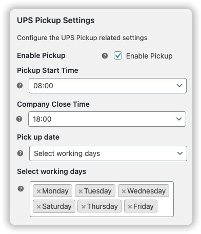Click help icon for Pick up date
The width and height of the screenshot is (201, 234).
click(21, 153)
